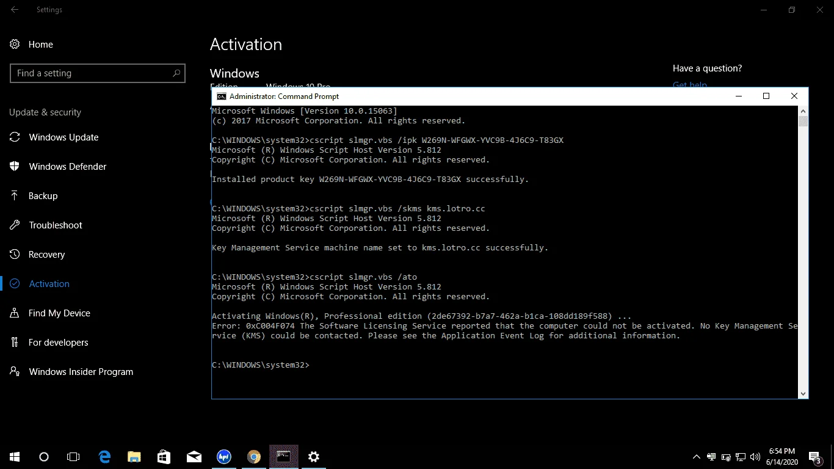Click the Command Prompt vertical scrollbar thumb
834x469 pixels.
(x=803, y=121)
